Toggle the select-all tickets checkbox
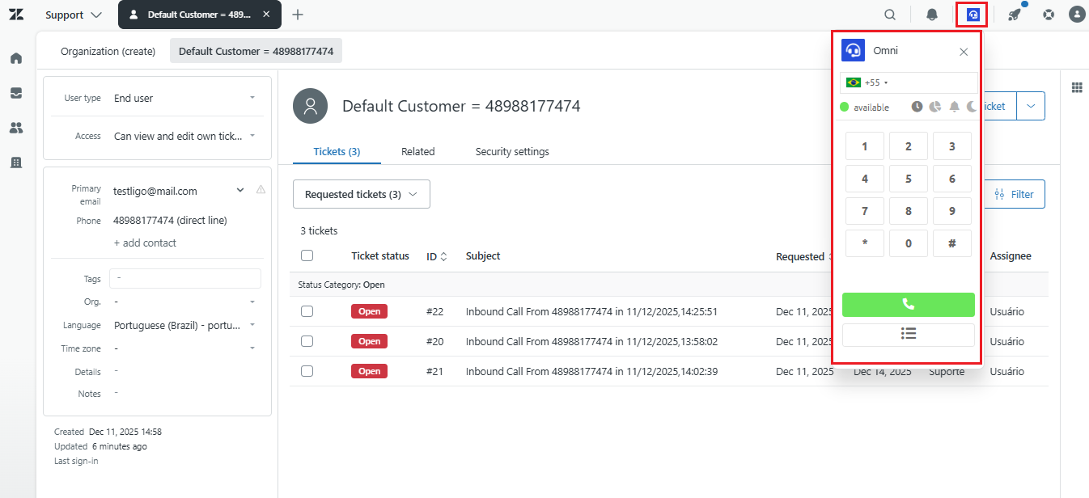The height and width of the screenshot is (498, 1089). click(307, 255)
